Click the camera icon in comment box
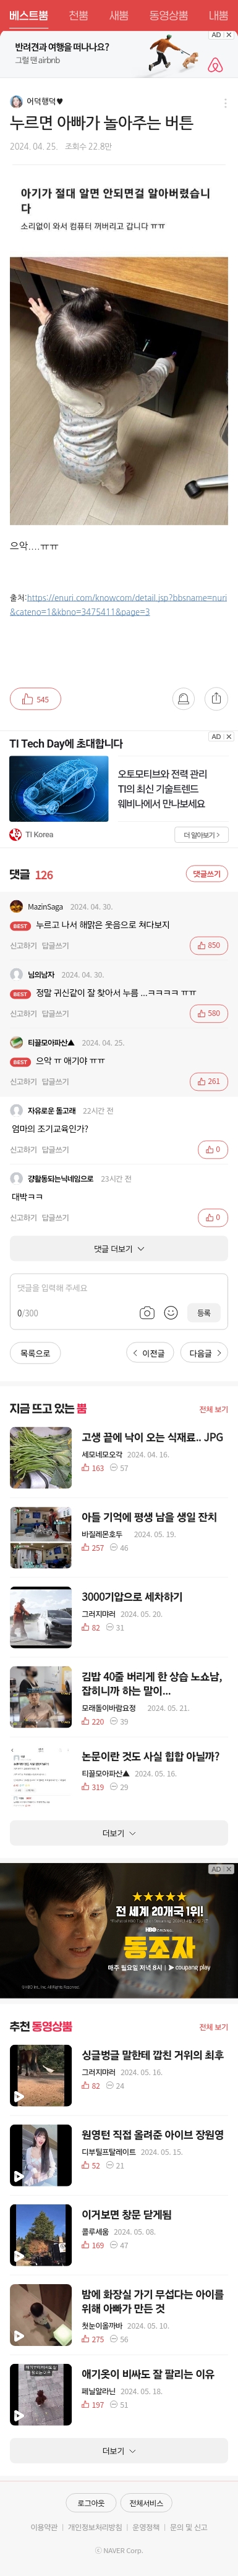 pos(147,1312)
